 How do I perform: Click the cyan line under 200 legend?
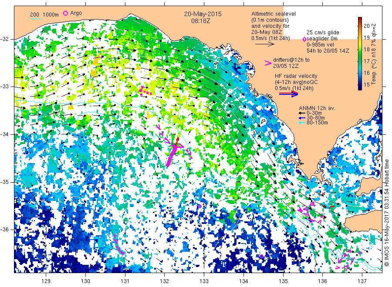click(36, 19)
